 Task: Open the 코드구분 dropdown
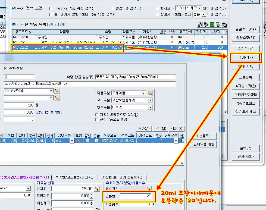150,100
